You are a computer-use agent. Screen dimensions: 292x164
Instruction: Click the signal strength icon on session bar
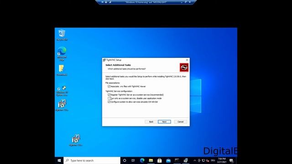pyautogui.click(x=110, y=2)
